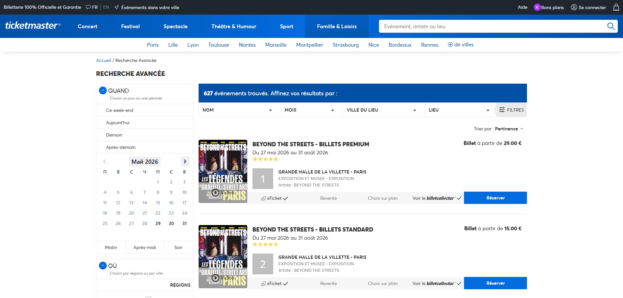Image resolution: width=623 pixels, height=298 pixels.
Task: Open the Sport menu
Action: [287, 26]
